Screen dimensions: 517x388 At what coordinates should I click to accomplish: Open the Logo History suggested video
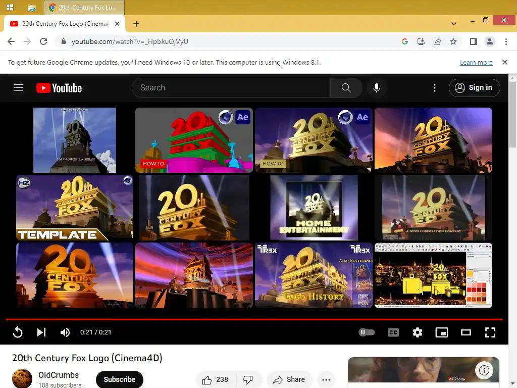[x=314, y=275]
